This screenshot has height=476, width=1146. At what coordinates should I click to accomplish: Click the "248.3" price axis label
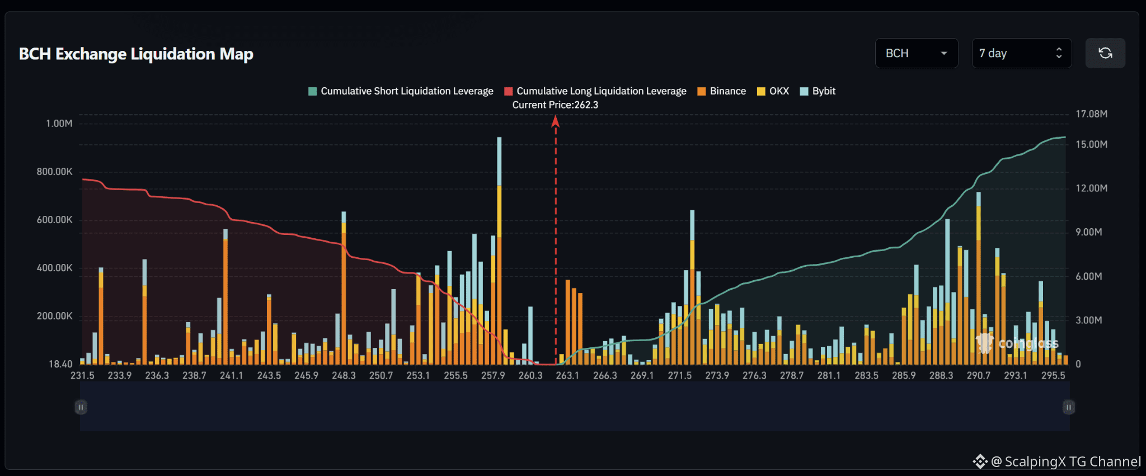pyautogui.click(x=344, y=375)
